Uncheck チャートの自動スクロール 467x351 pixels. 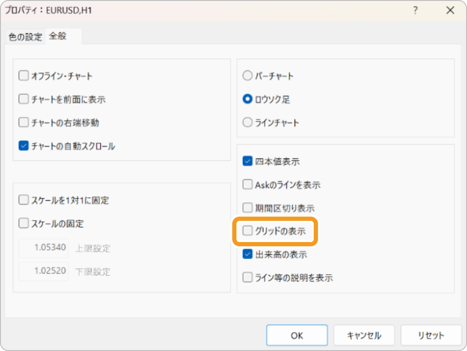(23, 146)
